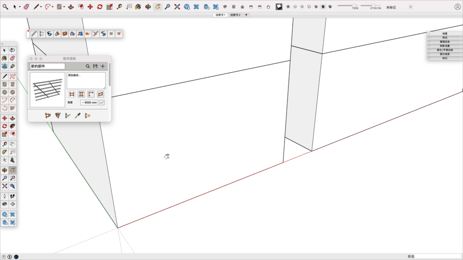This screenshot has width=463, height=260.
Task: Click the Zoom Extents icon
Action: 177,7
